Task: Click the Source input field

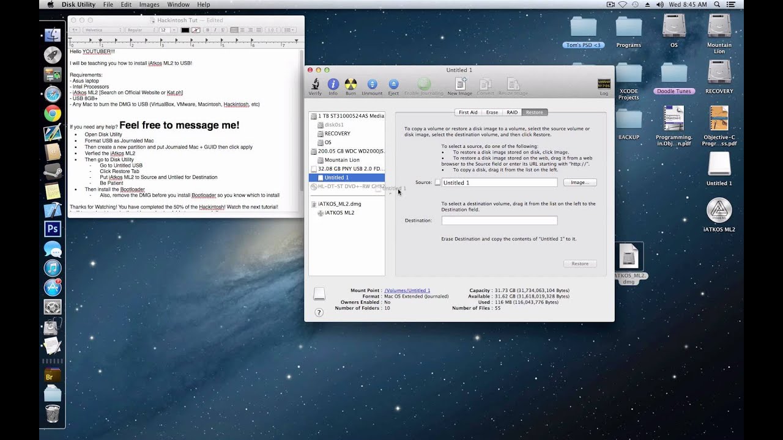Action: (499, 182)
